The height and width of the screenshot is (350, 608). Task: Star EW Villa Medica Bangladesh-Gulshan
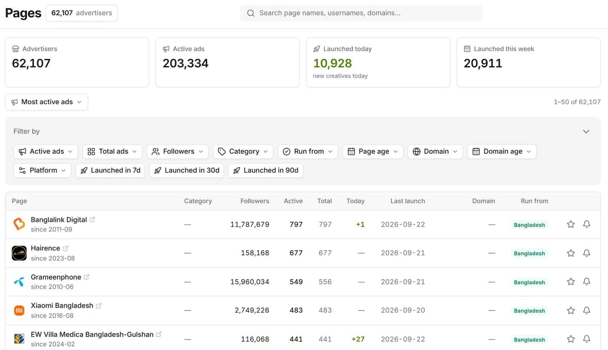pyautogui.click(x=571, y=339)
